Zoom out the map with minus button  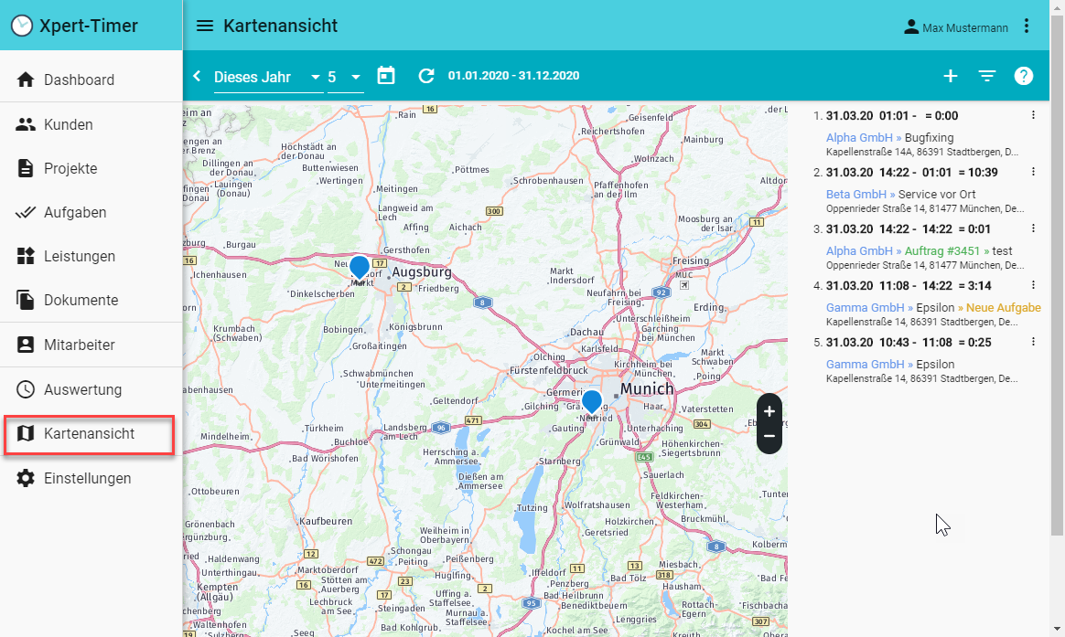point(769,436)
